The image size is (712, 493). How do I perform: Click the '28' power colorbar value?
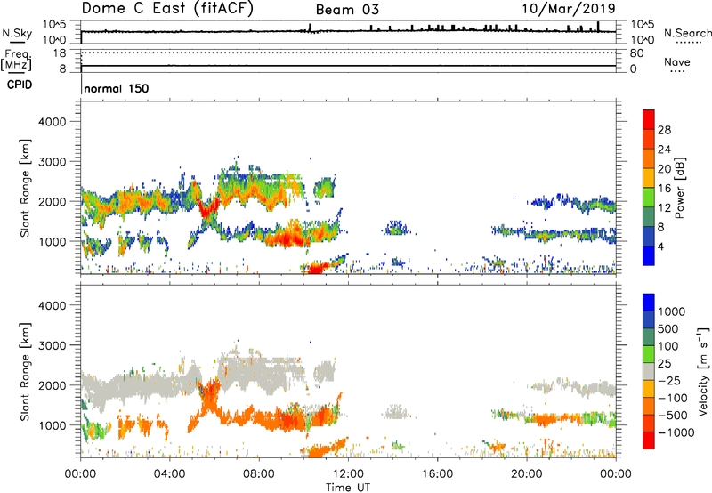click(664, 130)
